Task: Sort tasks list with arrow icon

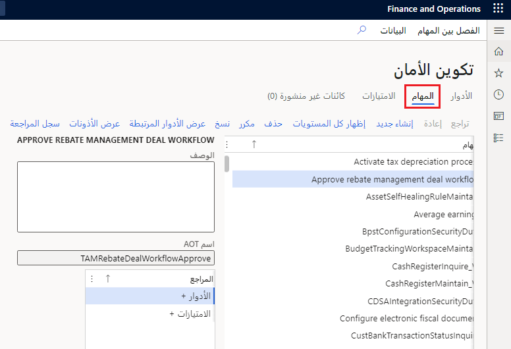Action: 254,144
